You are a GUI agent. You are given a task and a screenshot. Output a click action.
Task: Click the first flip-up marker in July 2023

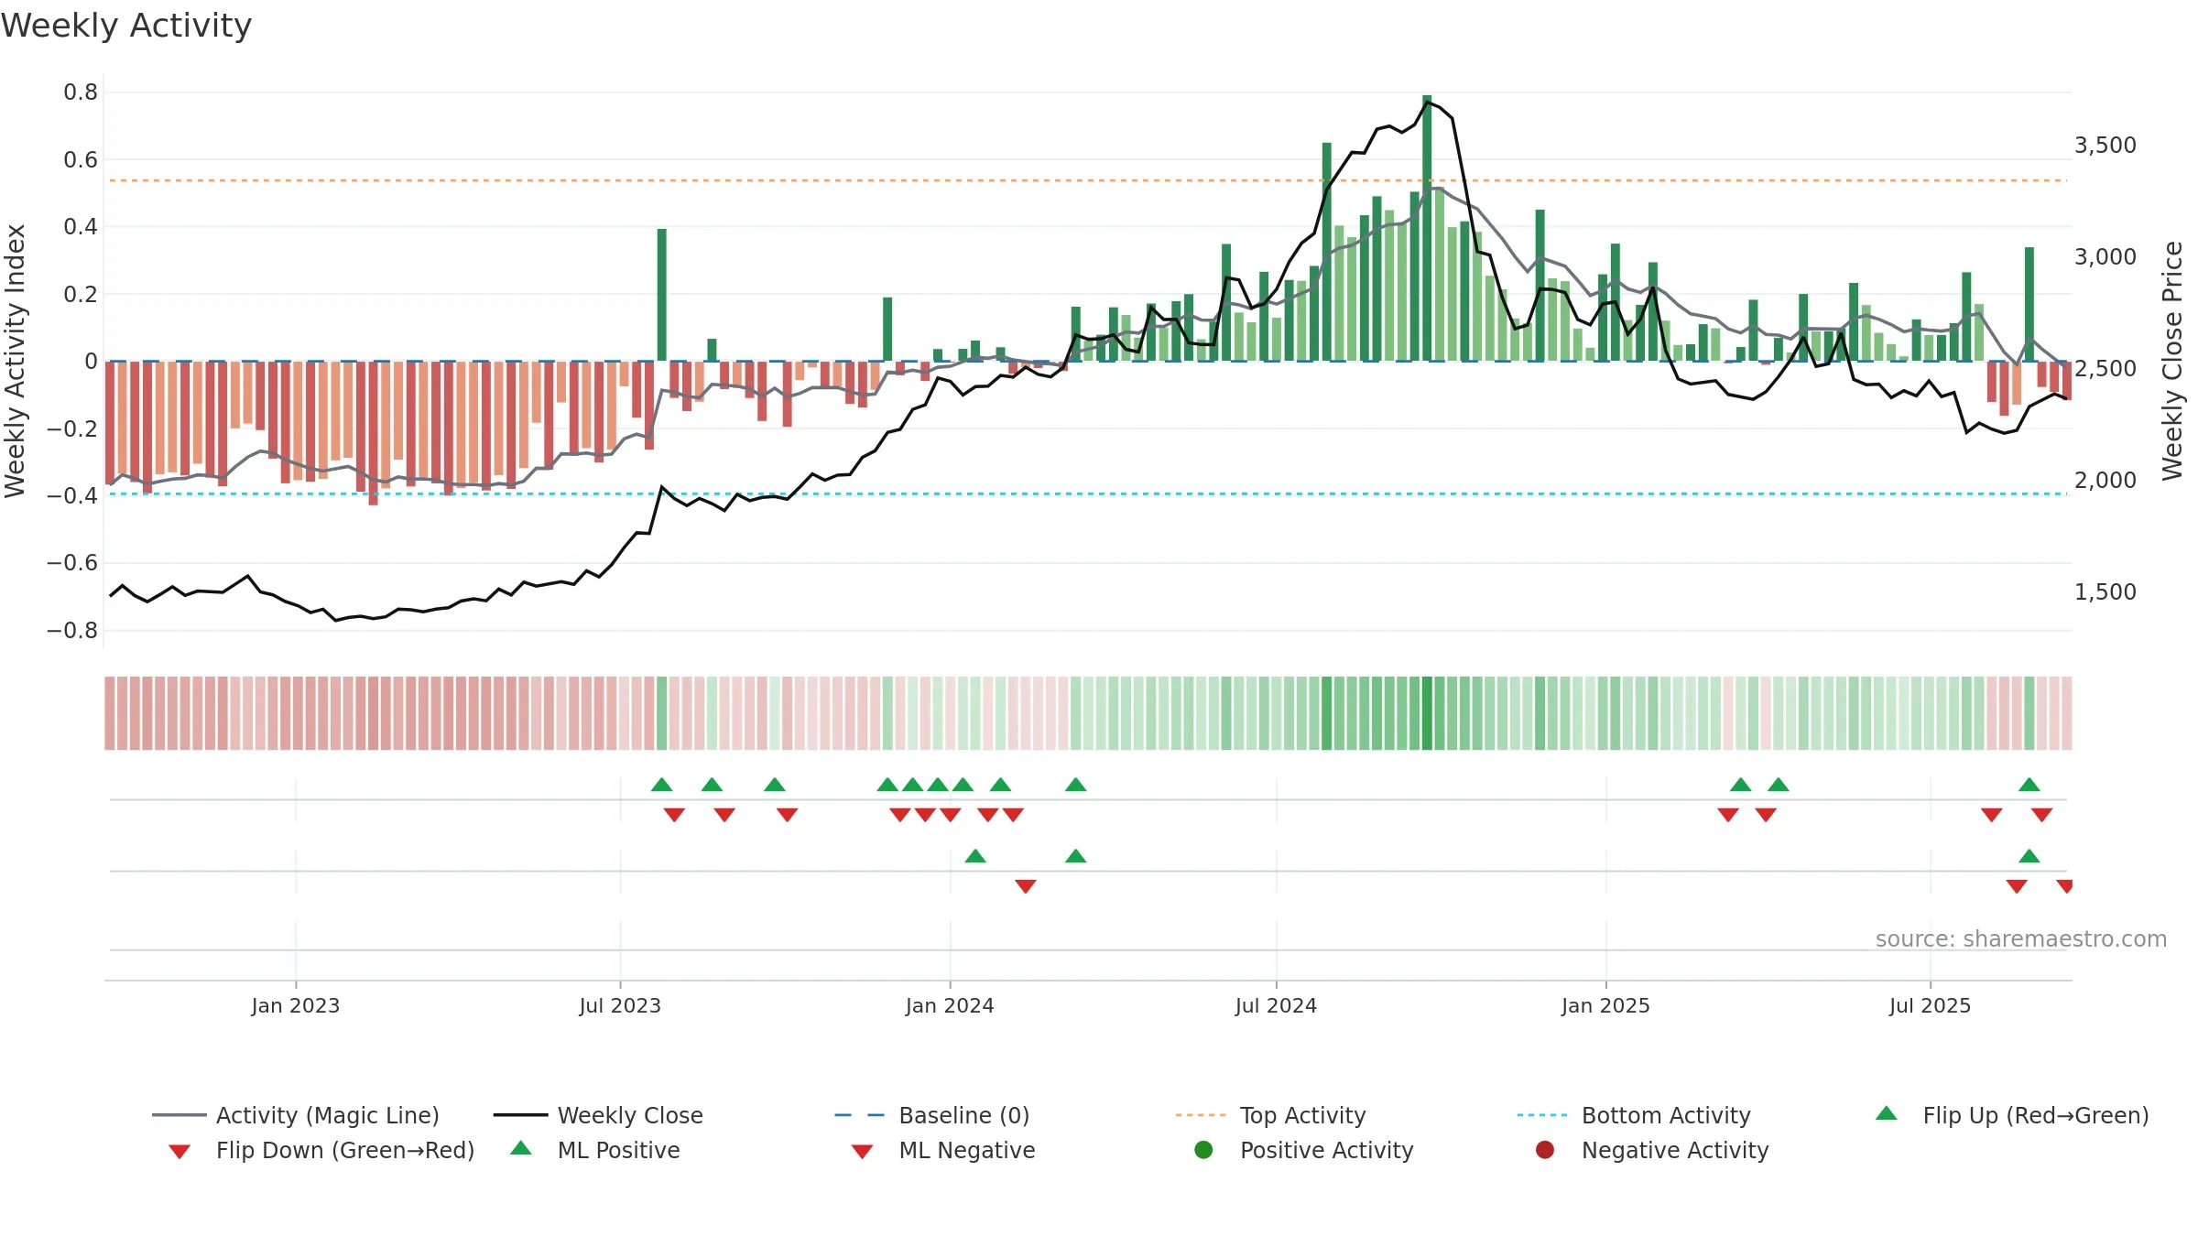pos(662,785)
